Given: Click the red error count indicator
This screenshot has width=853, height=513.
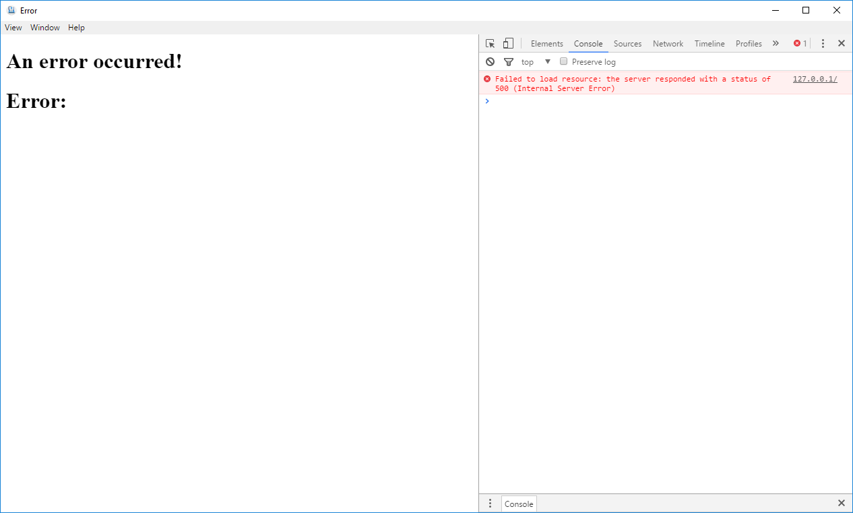Looking at the screenshot, I should (x=800, y=44).
